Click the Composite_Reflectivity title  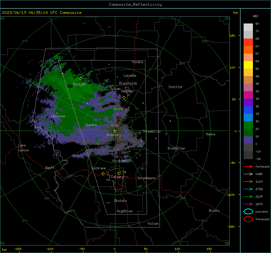pos(135,5)
